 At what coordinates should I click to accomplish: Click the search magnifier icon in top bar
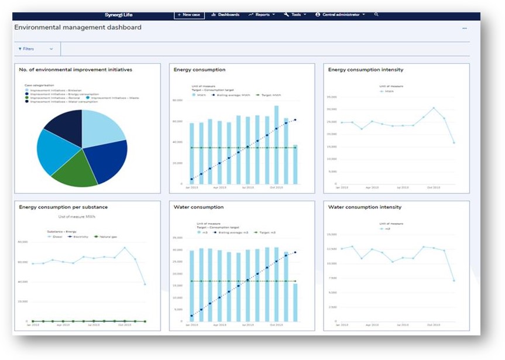(x=376, y=15)
